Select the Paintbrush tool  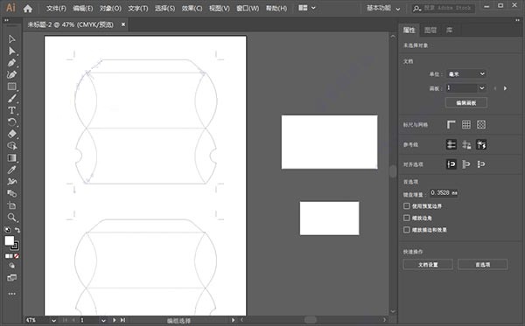click(x=11, y=99)
